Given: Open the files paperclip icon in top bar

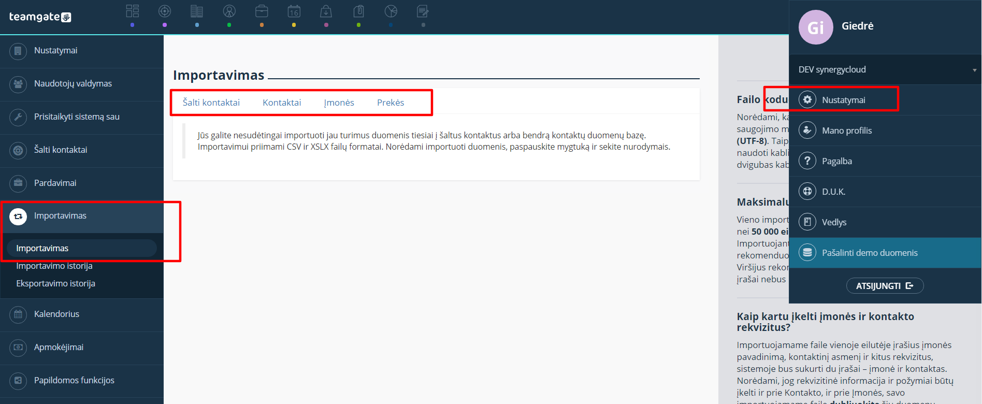Looking at the screenshot, I should pos(359,11).
